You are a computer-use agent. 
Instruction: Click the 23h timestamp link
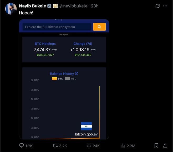tap(95, 6)
